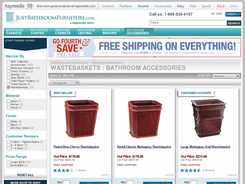Open the Large Mahogany Grid Wastebasket image
Image resolution: width=245 pixels, height=184 pixels.
click(x=209, y=119)
